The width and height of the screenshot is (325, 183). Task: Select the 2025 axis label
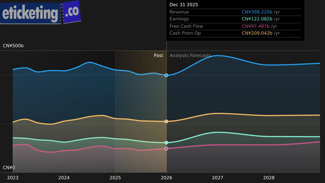115,178
